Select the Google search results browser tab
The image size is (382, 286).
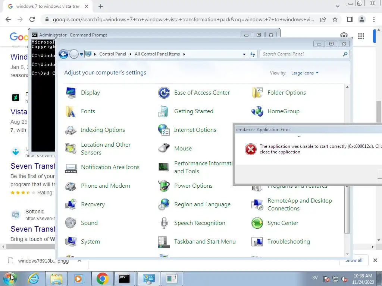47,6
